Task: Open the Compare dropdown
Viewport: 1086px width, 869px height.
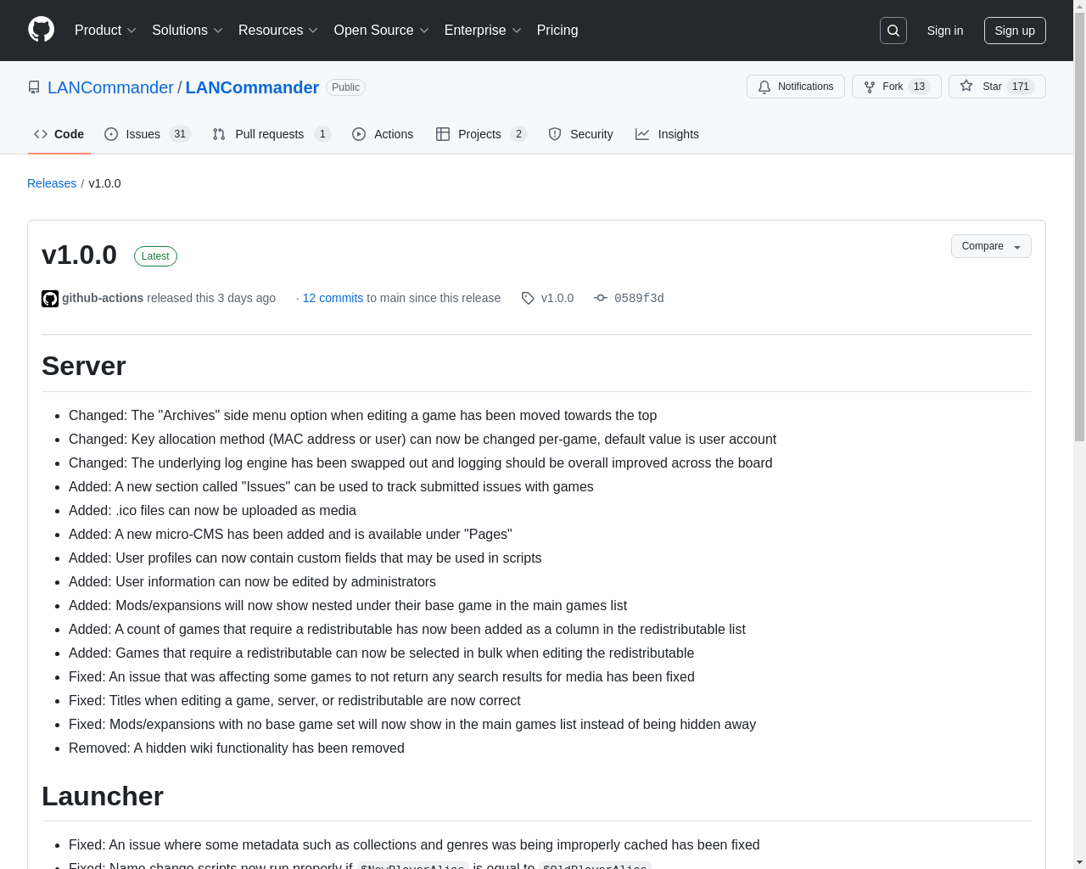Action: click(x=991, y=246)
